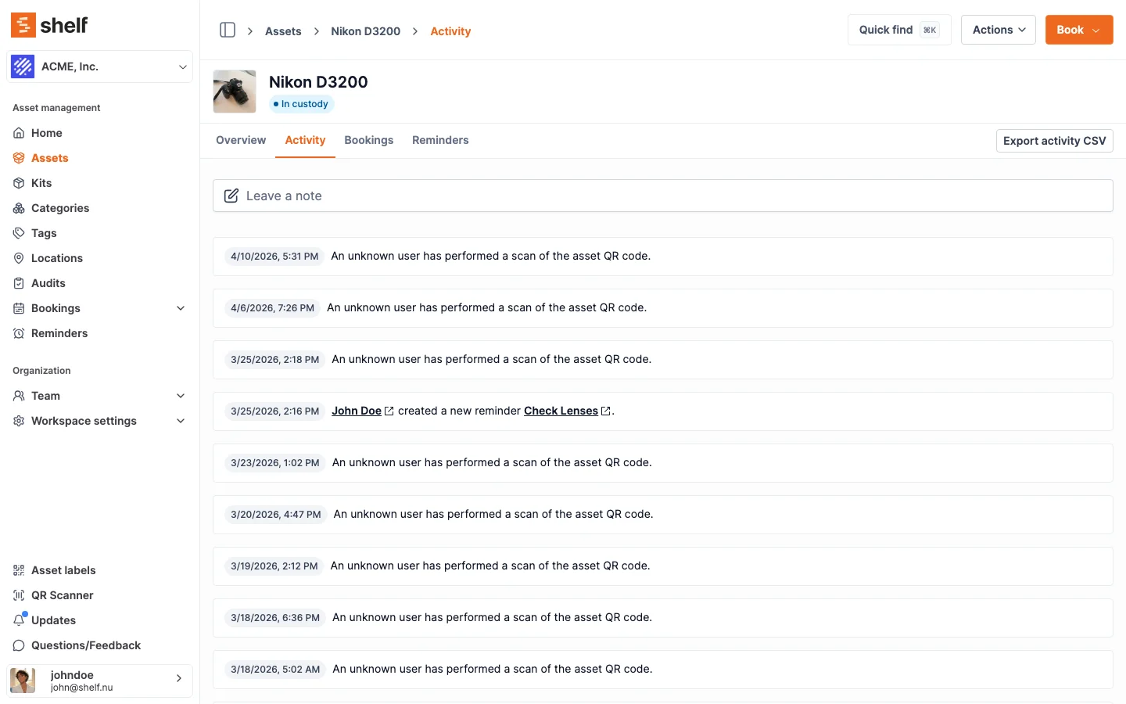
Task: Open the QR Scanner icon in sidebar
Action: click(x=19, y=595)
